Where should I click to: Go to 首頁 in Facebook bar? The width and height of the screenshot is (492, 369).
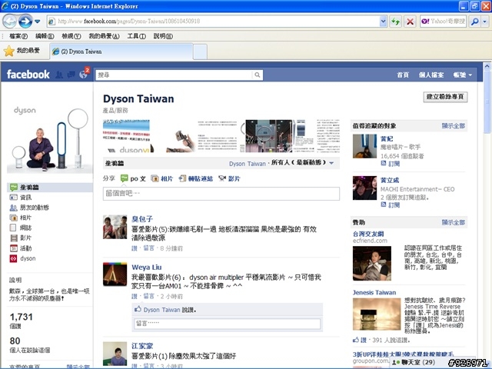pos(403,75)
